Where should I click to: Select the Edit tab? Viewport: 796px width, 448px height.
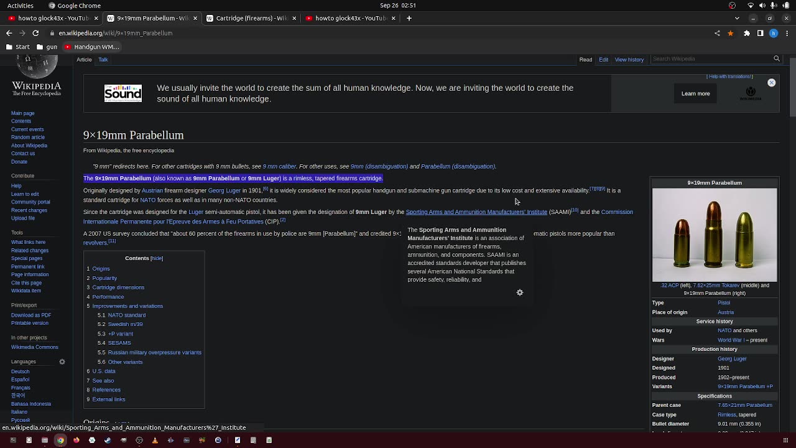pyautogui.click(x=603, y=60)
